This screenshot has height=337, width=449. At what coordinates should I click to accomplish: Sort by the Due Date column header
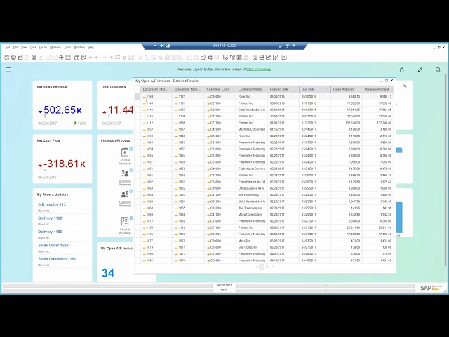coord(315,89)
